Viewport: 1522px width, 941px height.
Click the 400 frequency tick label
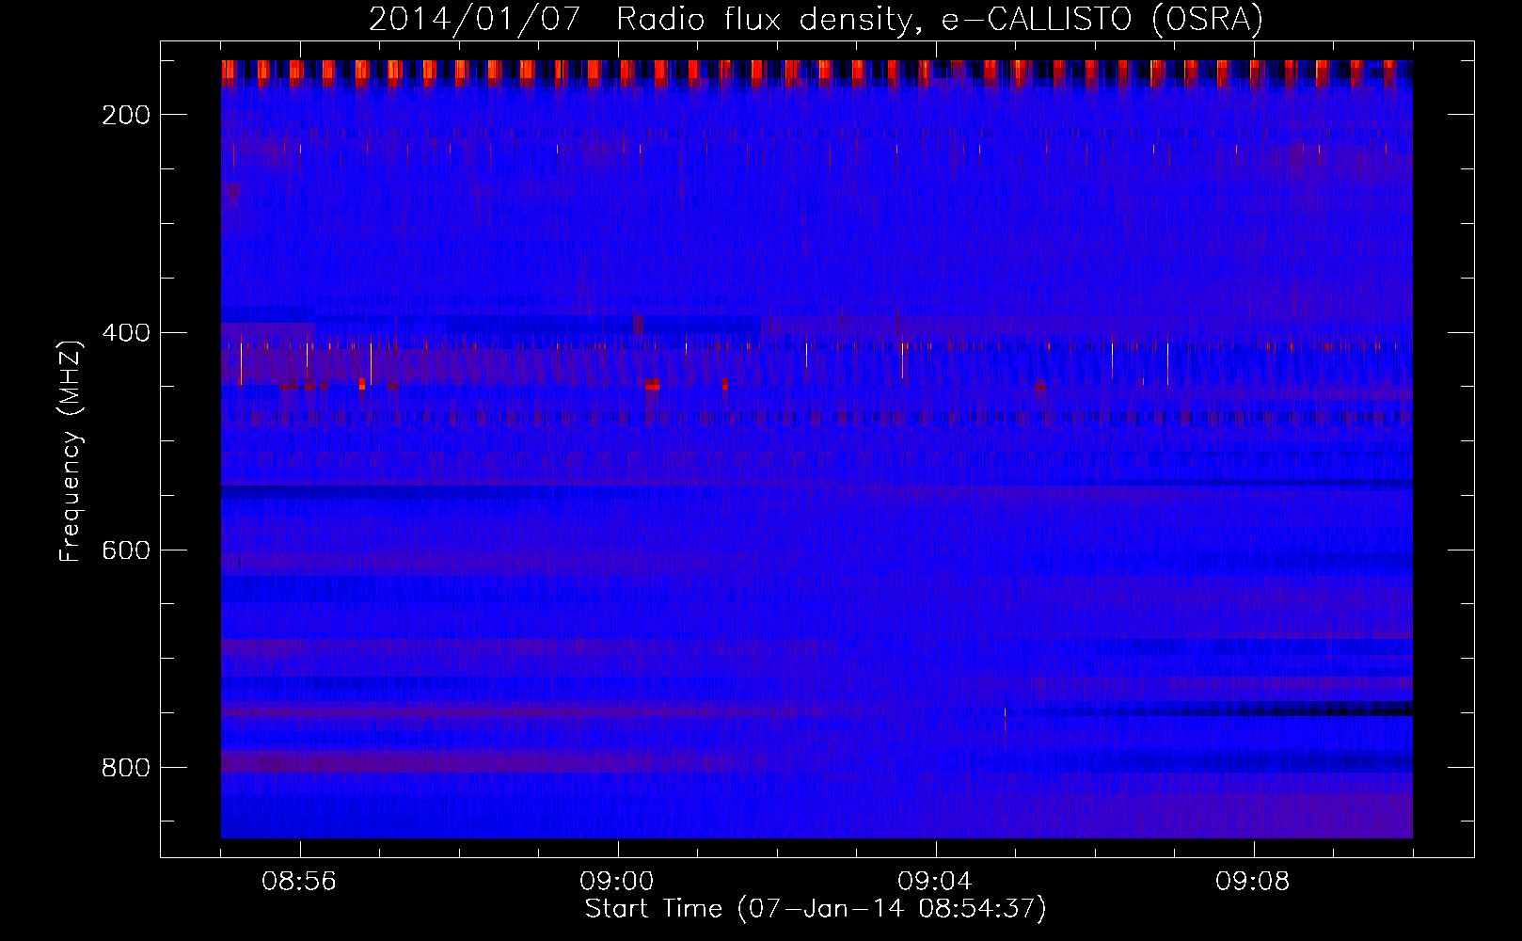point(126,333)
